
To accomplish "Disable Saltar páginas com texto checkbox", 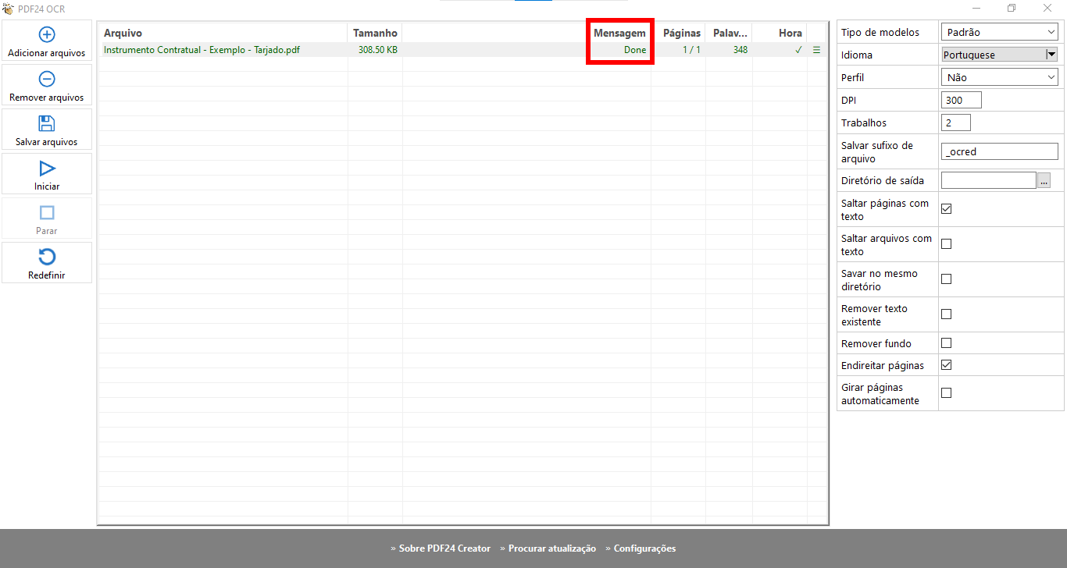I will click(946, 209).
